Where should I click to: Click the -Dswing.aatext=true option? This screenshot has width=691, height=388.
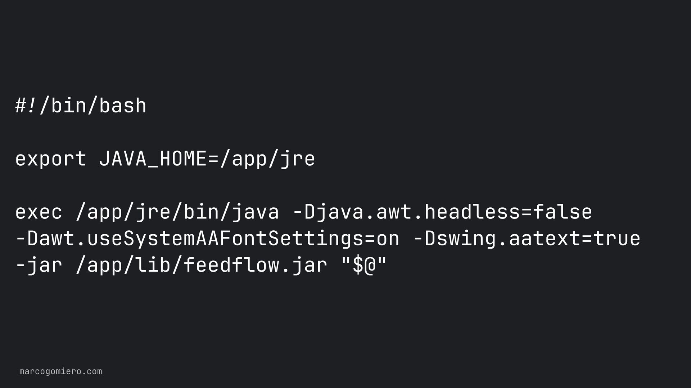click(x=526, y=239)
